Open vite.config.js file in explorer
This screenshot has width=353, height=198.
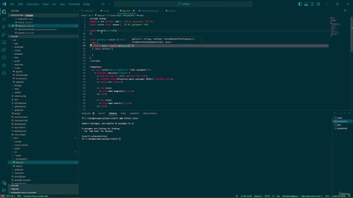click(20, 134)
